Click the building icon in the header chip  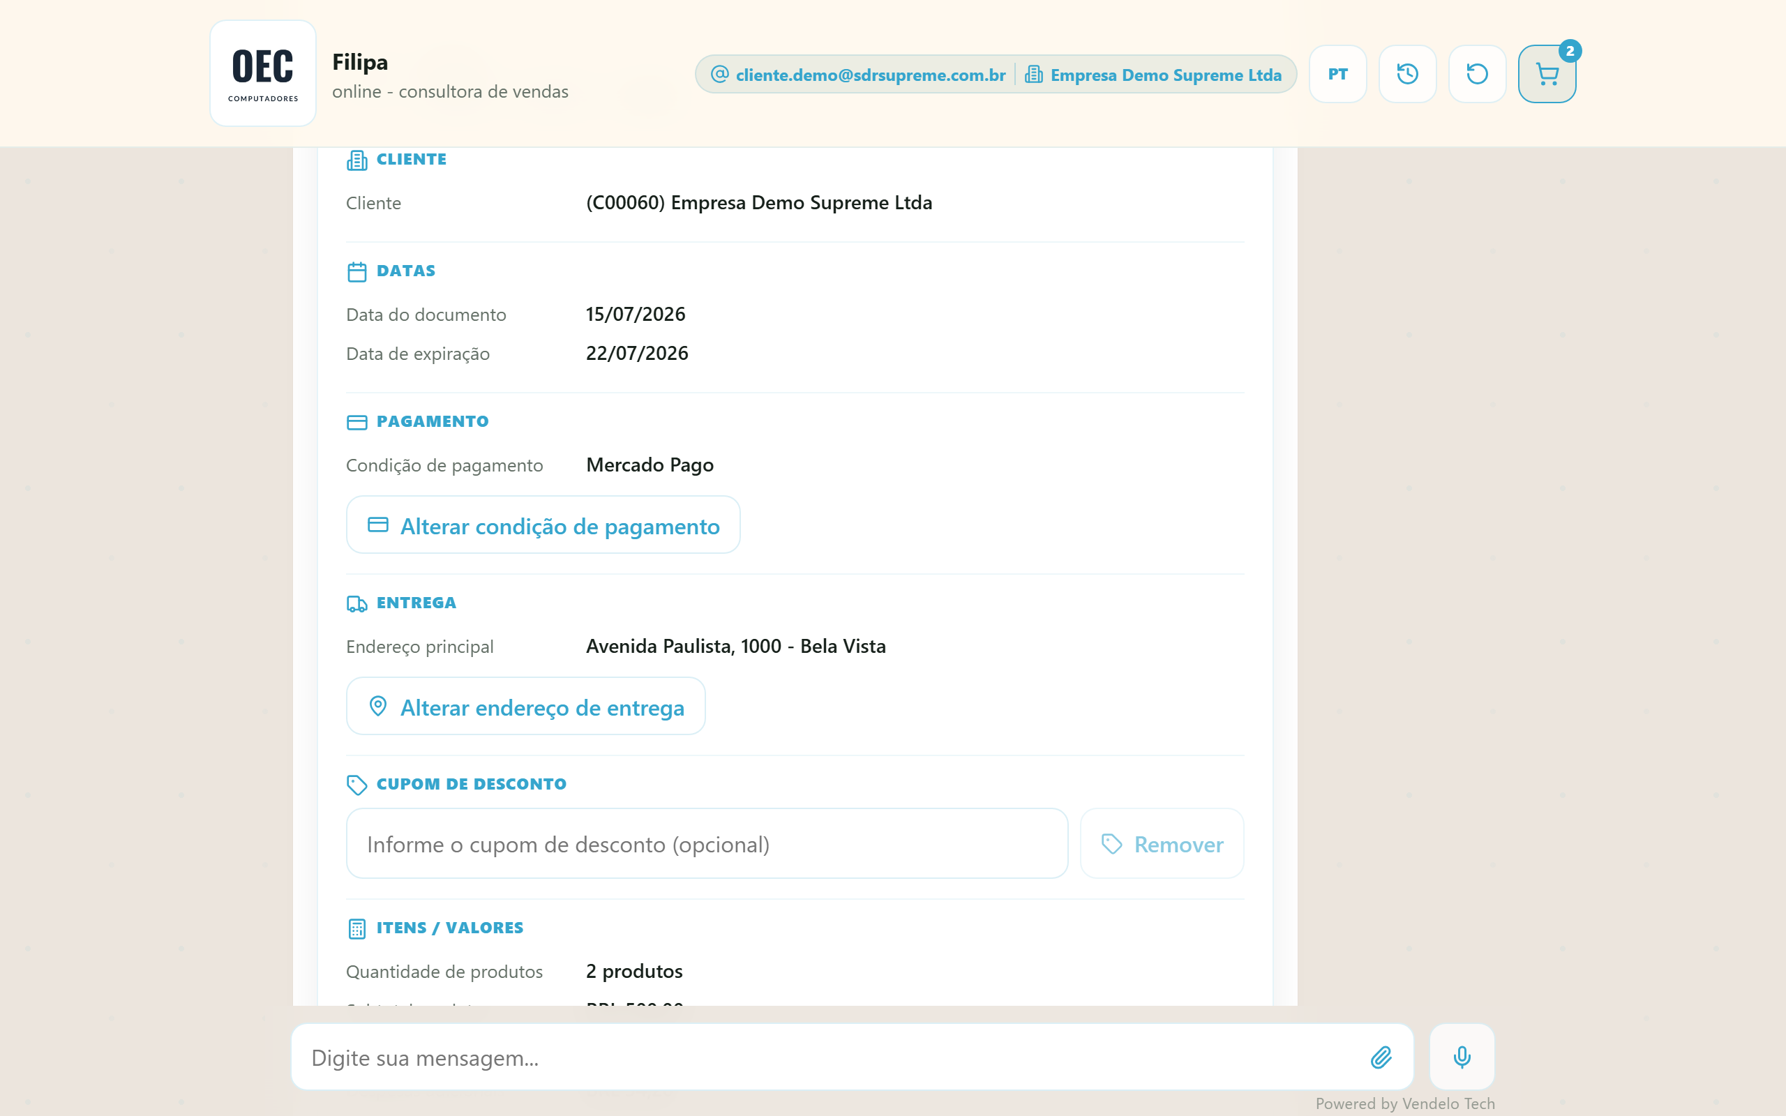(x=1033, y=74)
